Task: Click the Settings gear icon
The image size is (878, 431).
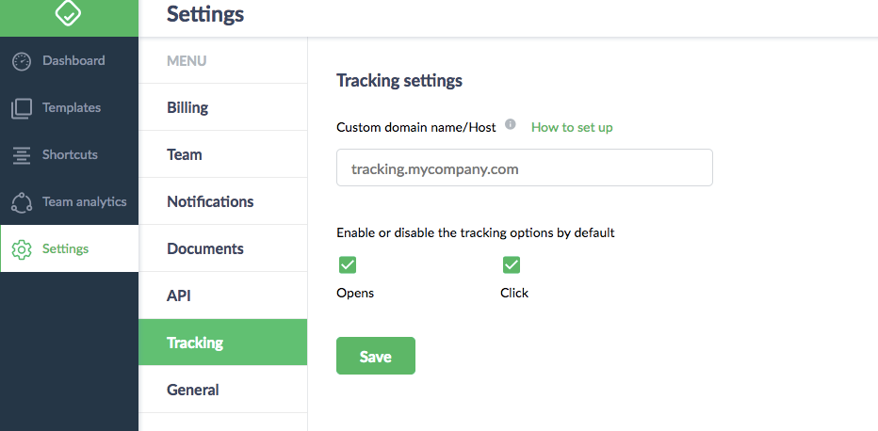Action: 22,249
